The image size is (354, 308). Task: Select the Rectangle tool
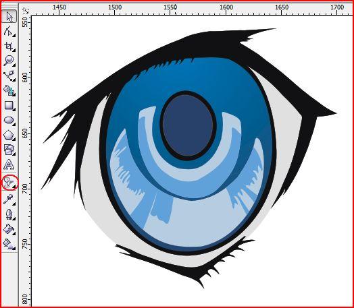pos(9,105)
